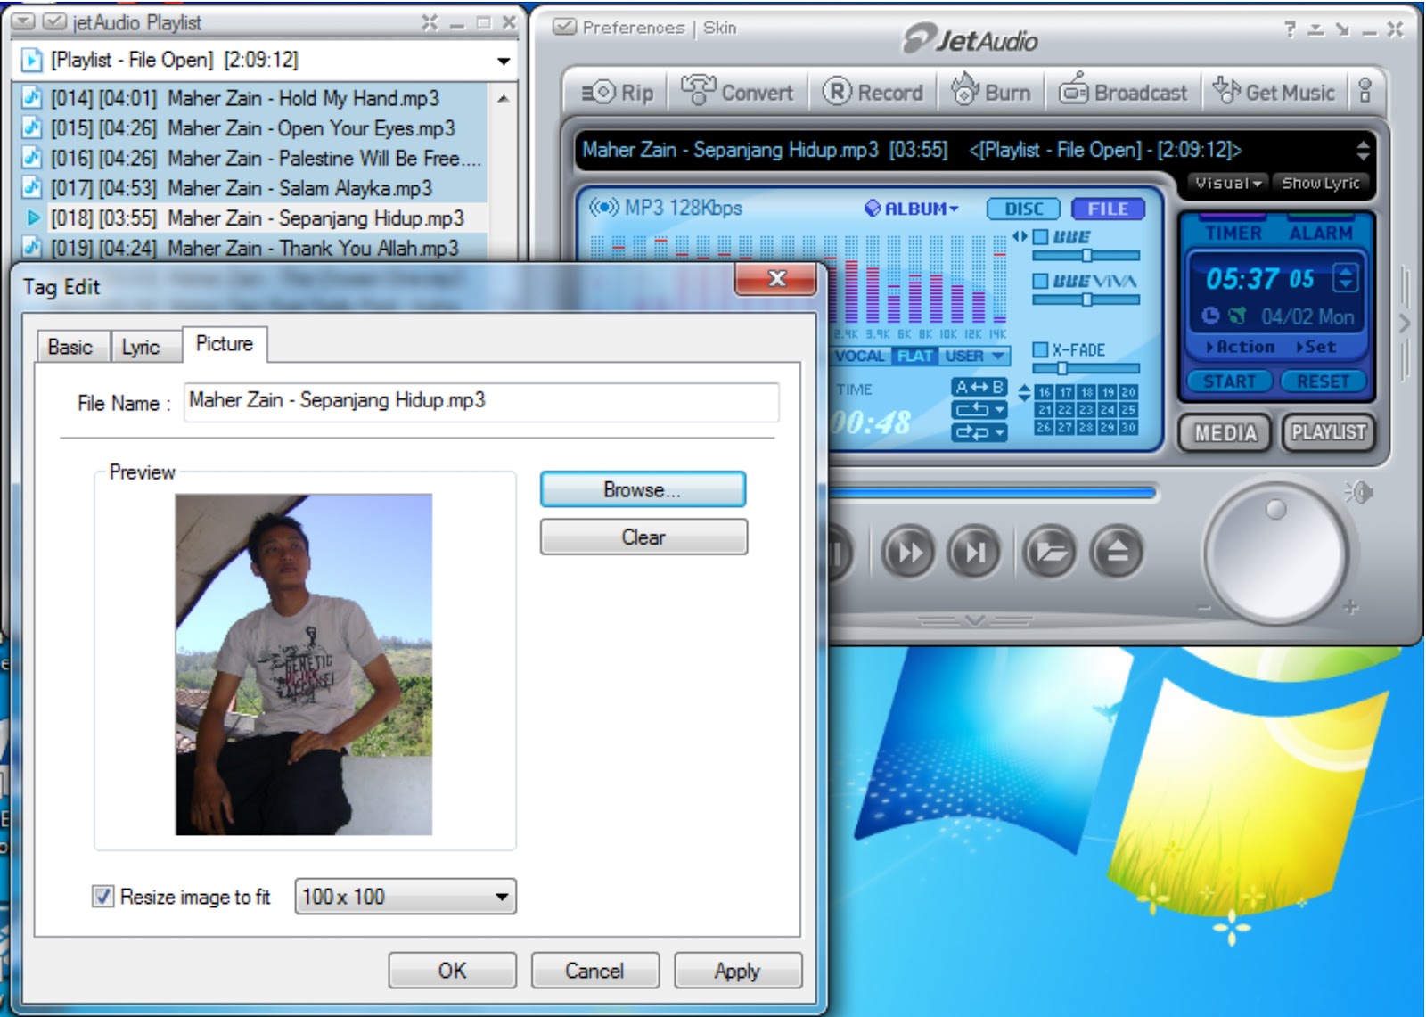Open the Visual dropdown menu
The image size is (1426, 1017).
tap(1228, 183)
